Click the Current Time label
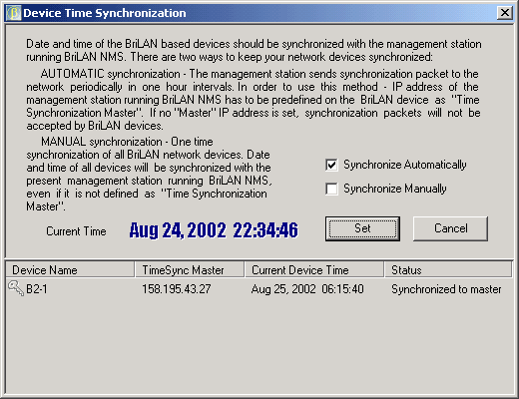This screenshot has height=399, width=519. point(76,231)
